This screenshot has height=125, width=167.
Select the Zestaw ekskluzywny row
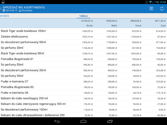[84, 36]
